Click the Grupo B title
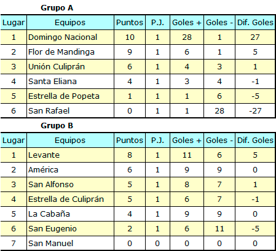Image resolution: width=276 pixels, height=251 pixels. coord(57,126)
